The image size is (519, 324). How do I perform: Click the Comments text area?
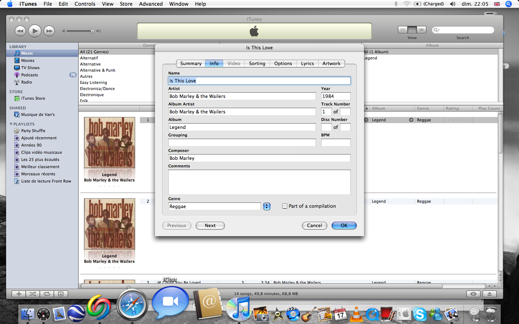coord(259,182)
